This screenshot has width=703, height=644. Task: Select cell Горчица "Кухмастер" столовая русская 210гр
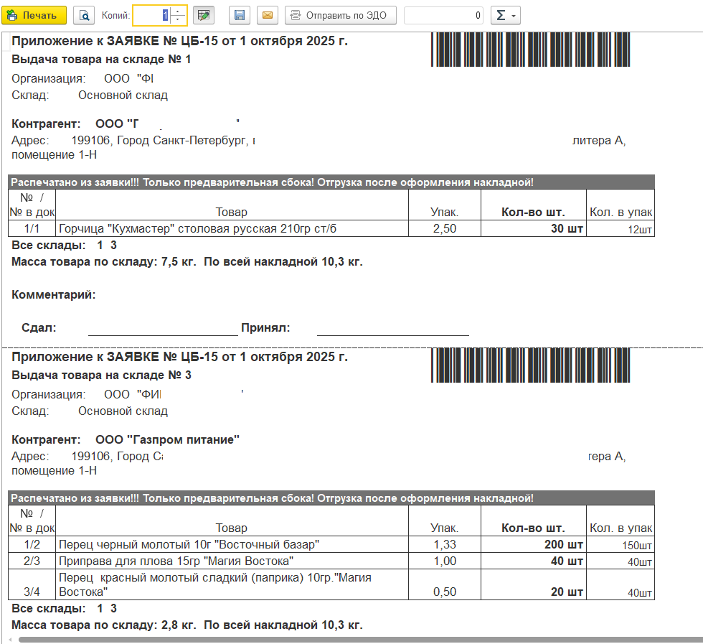click(232, 228)
